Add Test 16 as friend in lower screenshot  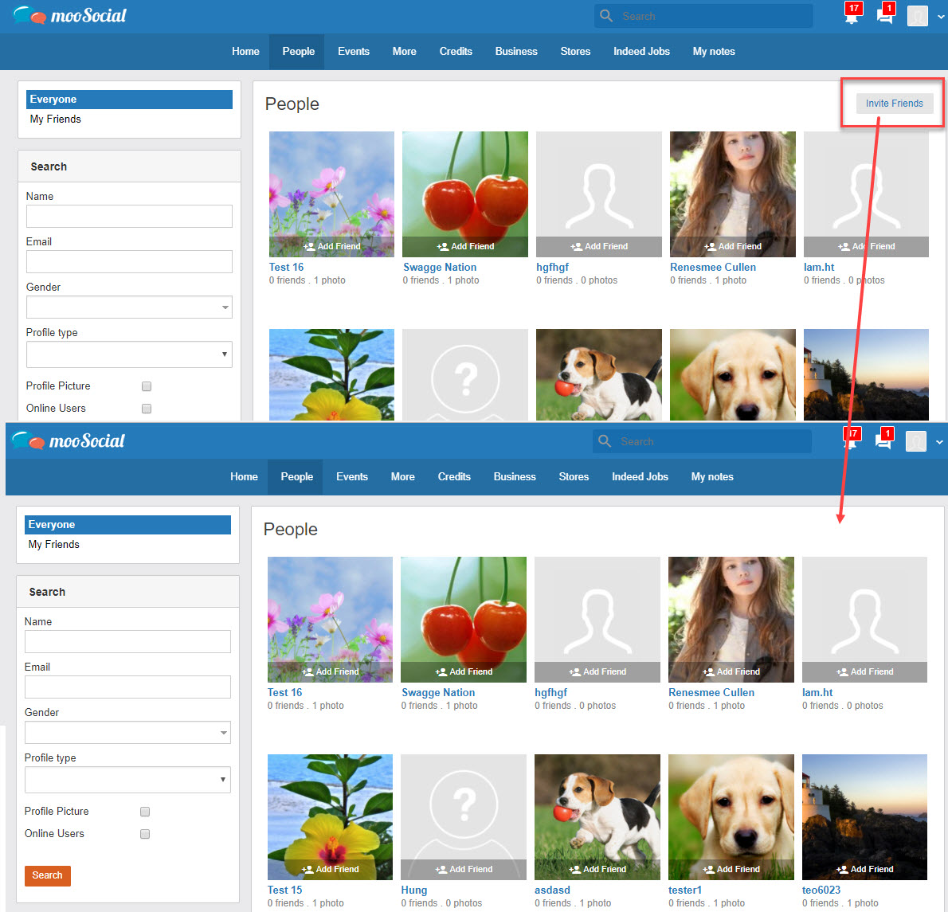click(331, 671)
